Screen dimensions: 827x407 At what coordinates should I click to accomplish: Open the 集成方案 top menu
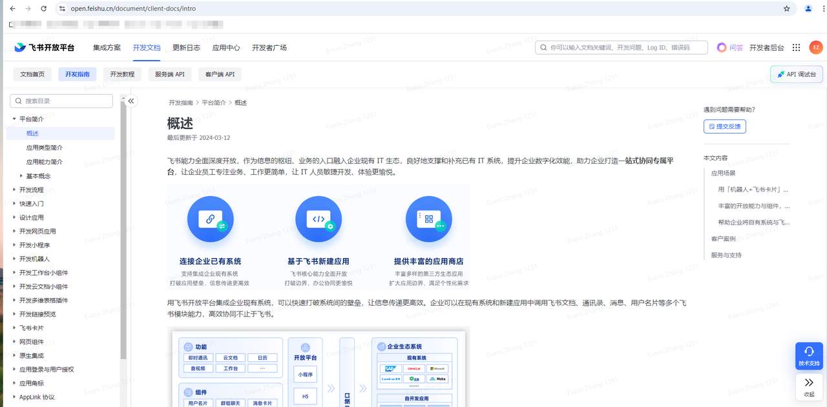click(x=107, y=48)
